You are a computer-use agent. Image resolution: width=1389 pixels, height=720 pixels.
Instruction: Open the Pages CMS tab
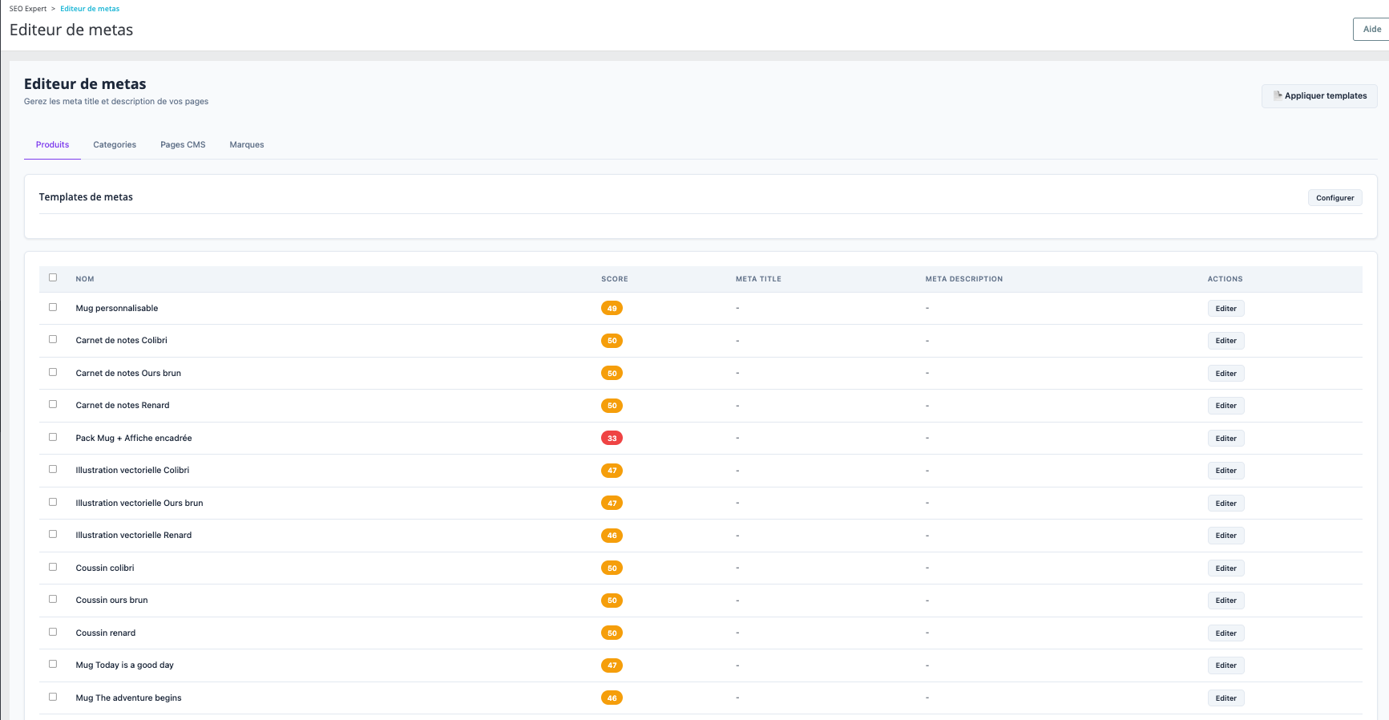point(183,145)
